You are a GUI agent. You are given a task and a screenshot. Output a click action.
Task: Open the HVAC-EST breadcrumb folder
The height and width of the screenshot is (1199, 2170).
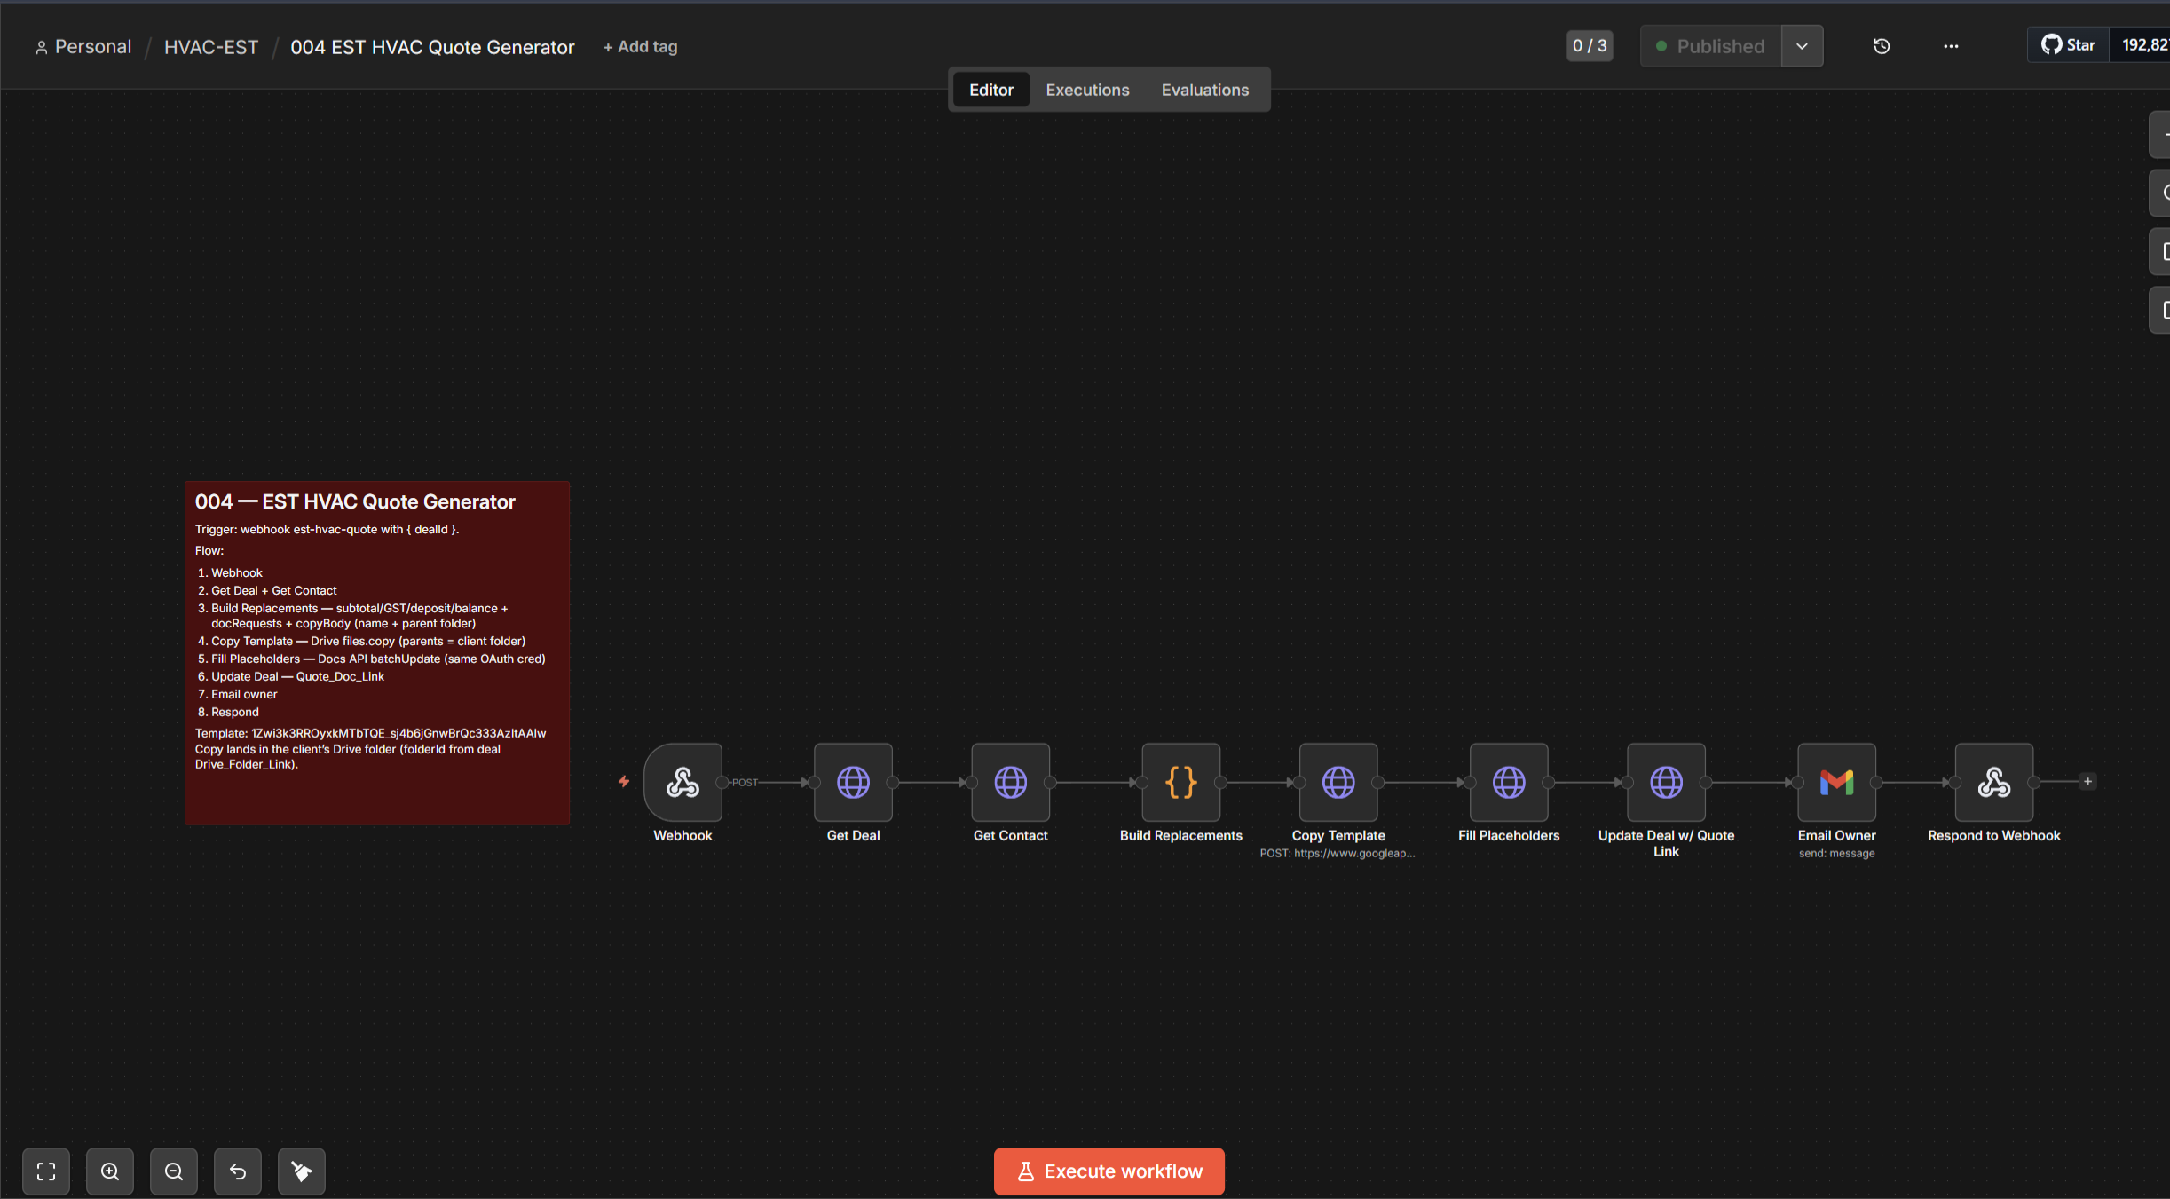click(x=211, y=47)
